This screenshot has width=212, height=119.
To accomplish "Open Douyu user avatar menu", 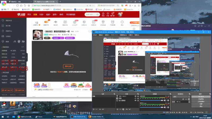I will [x=120, y=15].
